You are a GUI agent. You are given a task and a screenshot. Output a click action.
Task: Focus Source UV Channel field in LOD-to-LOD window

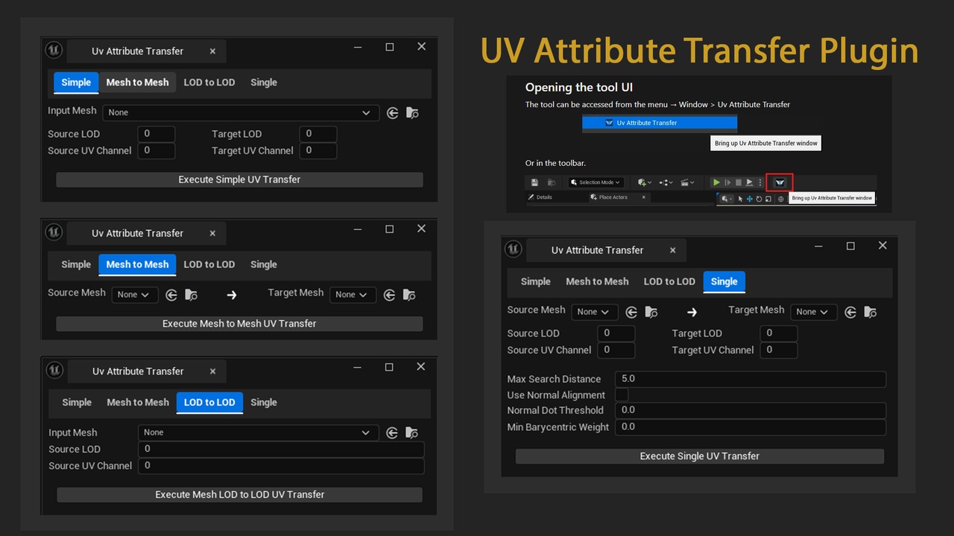coord(281,465)
